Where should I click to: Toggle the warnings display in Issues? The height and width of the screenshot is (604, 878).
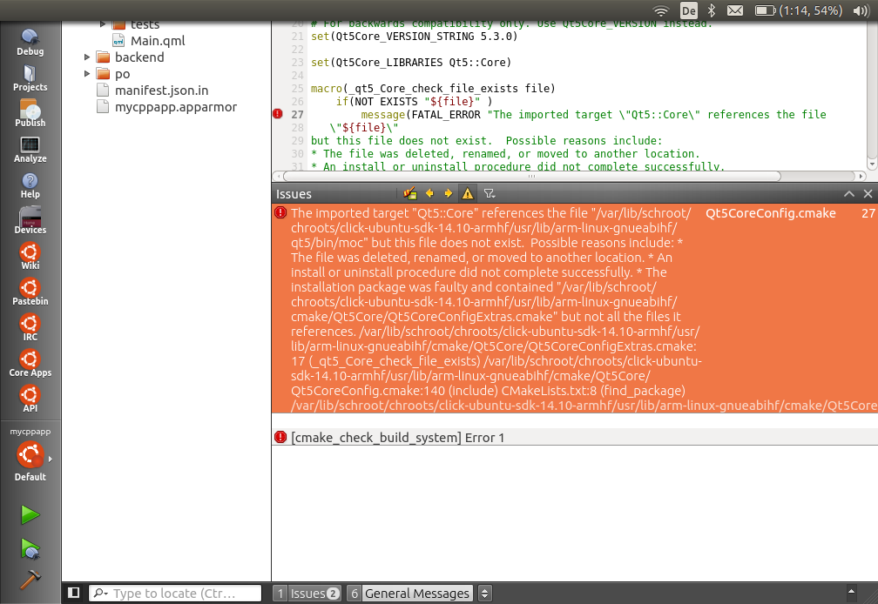pos(468,194)
